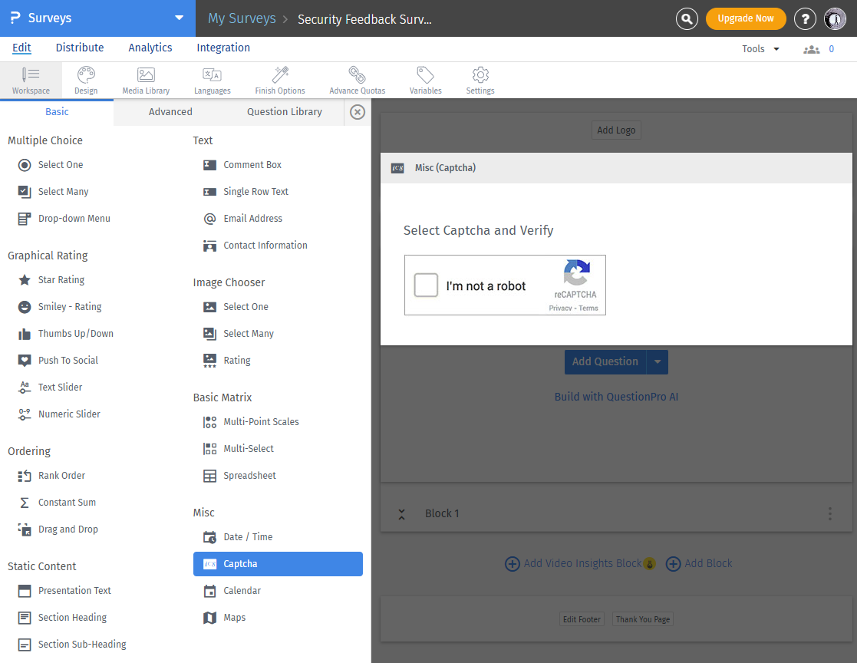Open Media Library icon
This screenshot has height=663, width=857.
(146, 81)
